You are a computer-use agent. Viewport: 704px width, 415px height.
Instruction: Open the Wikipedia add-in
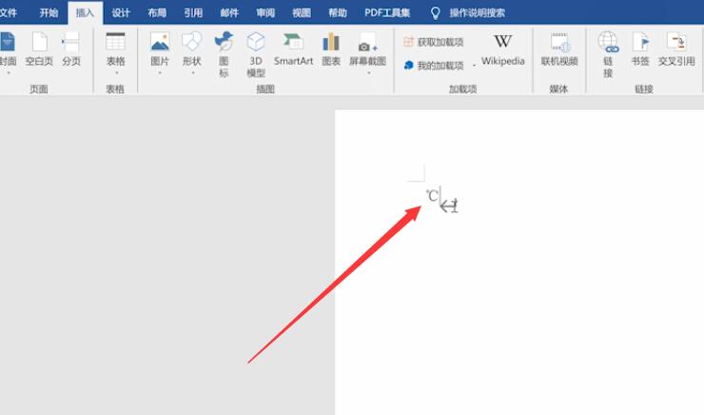coord(503,49)
